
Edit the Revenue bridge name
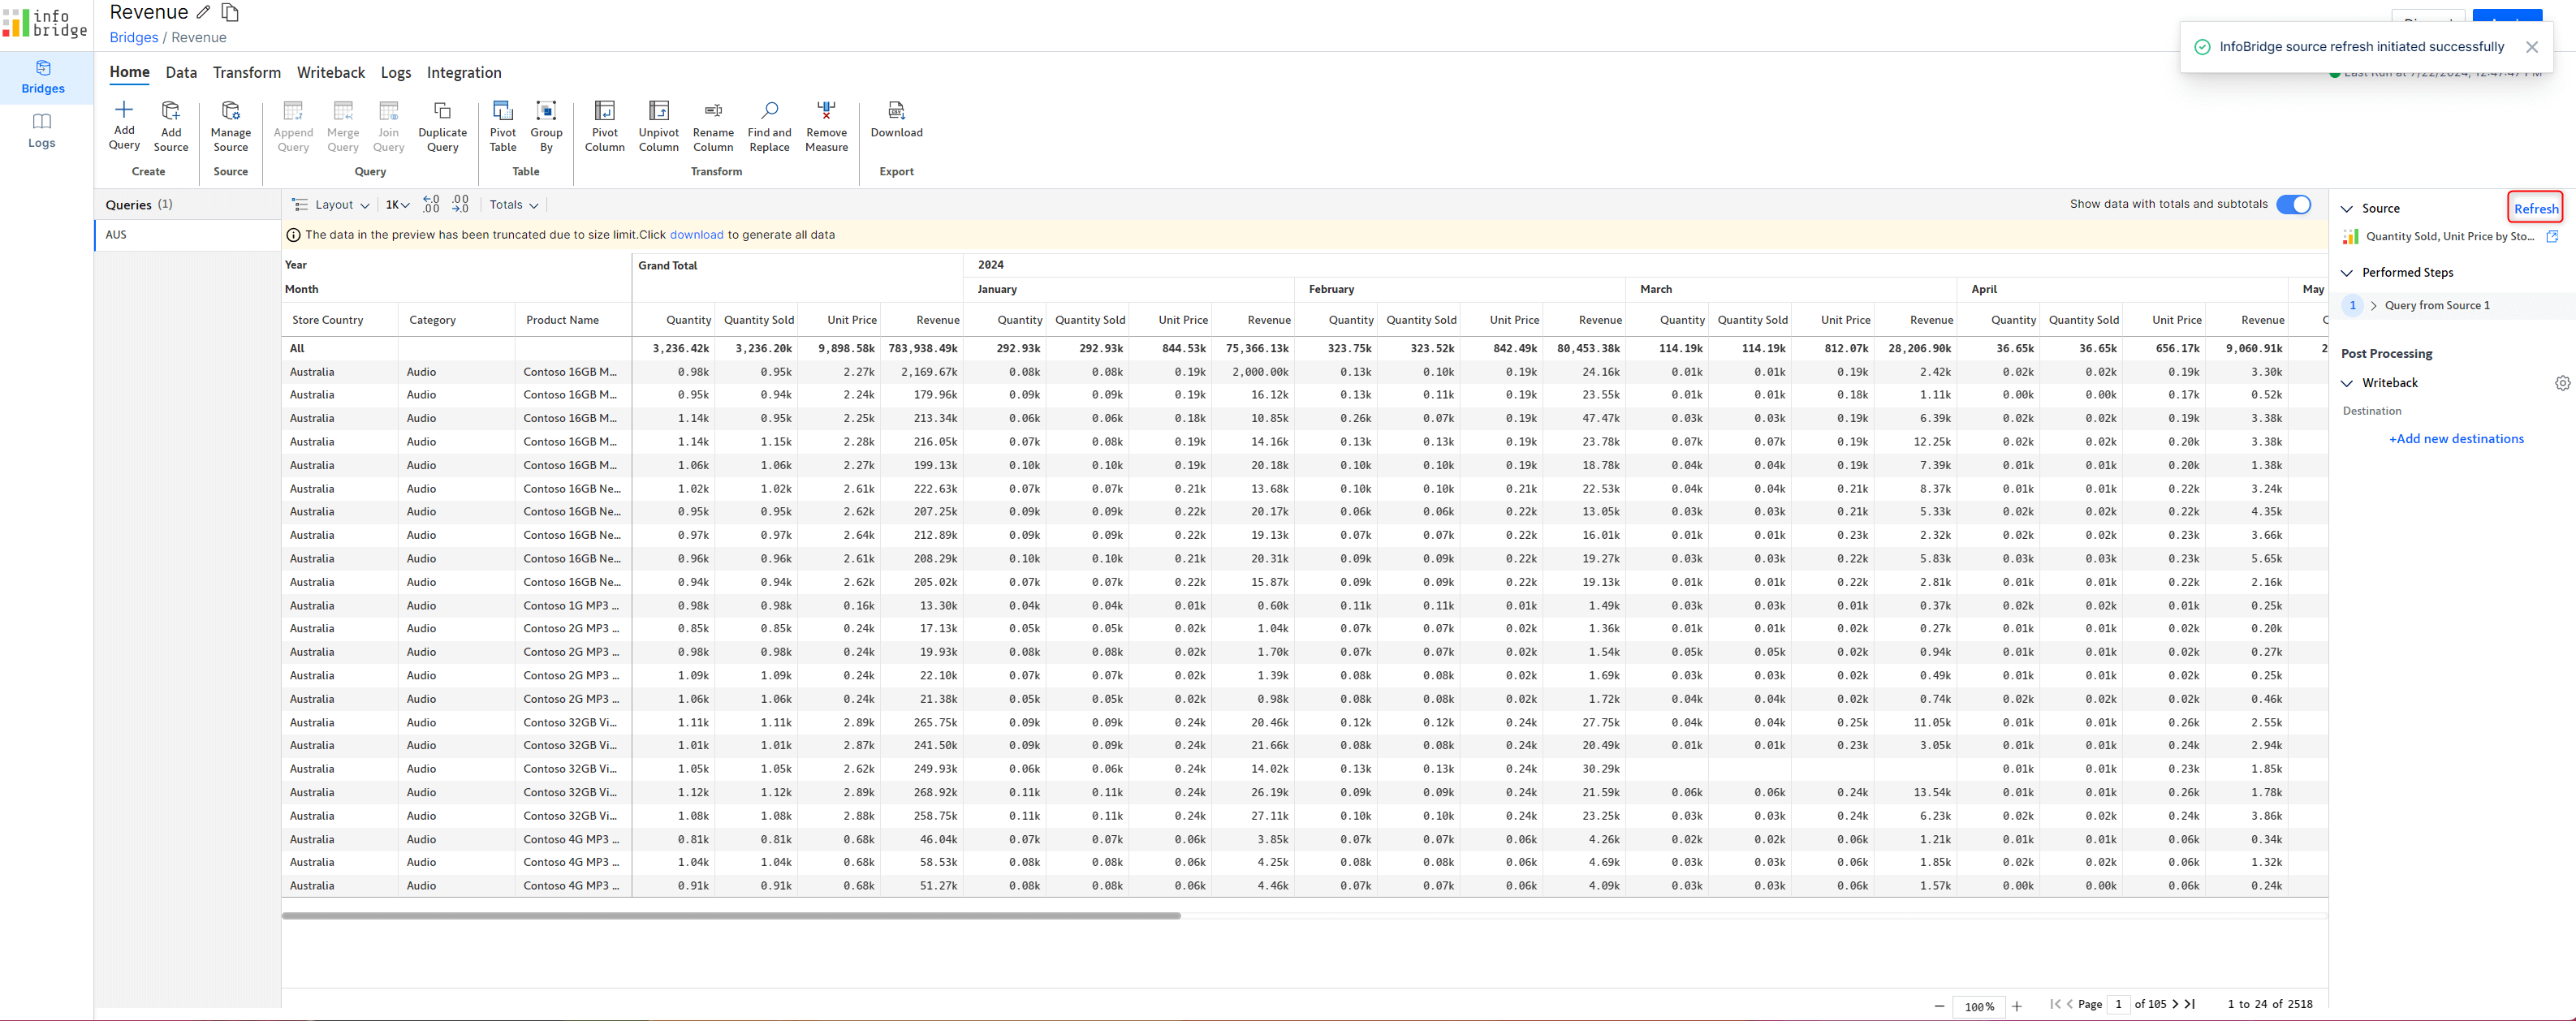click(203, 12)
